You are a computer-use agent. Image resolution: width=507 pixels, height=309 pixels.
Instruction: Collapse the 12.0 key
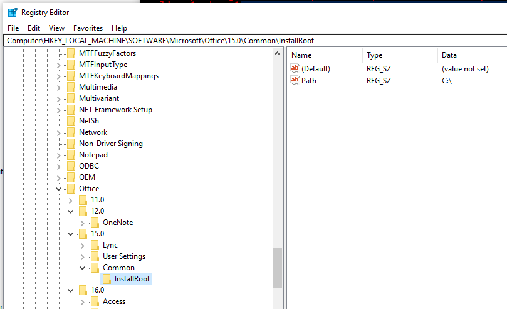point(70,211)
